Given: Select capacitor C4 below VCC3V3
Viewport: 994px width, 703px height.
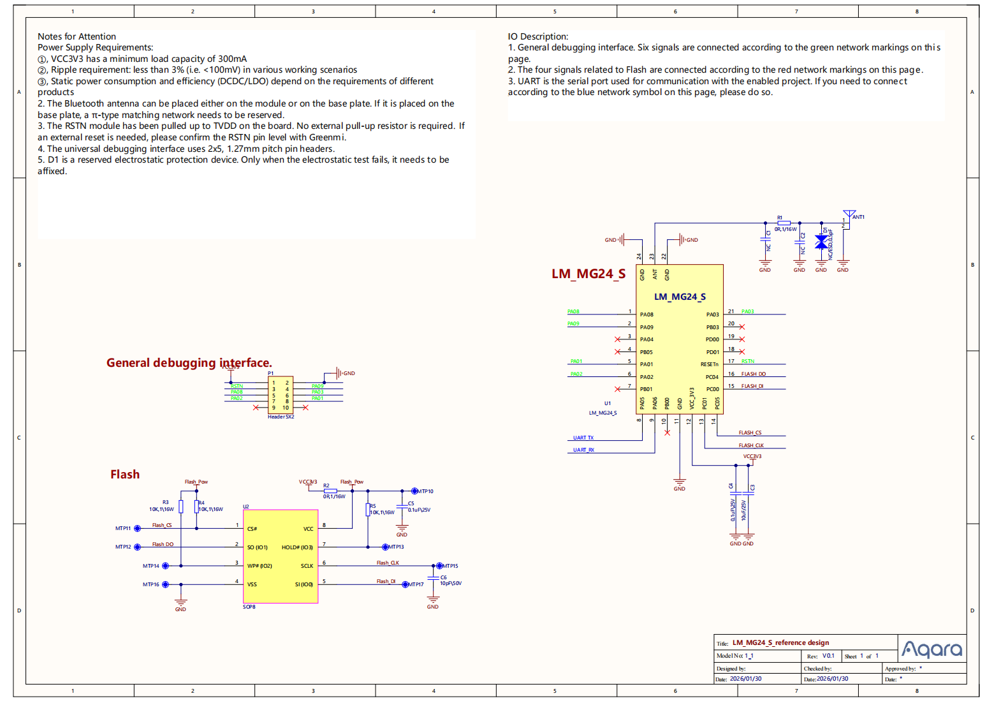Looking at the screenshot, I should click(736, 494).
